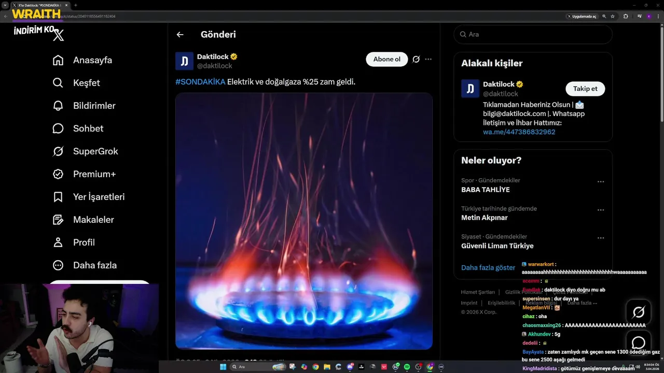This screenshot has height=373, width=664.
Task: Open the gas flame post image
Action: [x=304, y=221]
